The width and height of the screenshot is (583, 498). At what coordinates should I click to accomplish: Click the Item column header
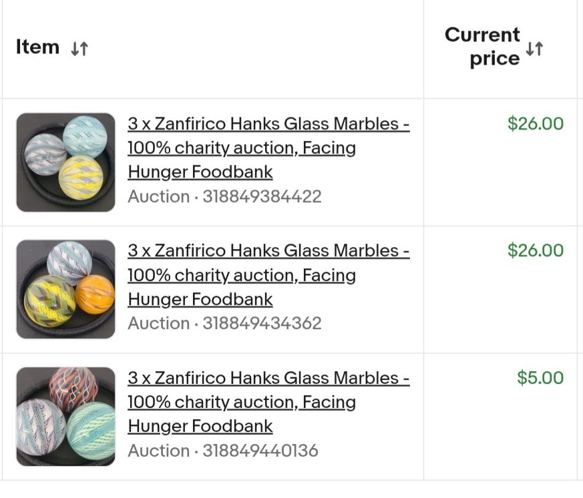tap(37, 47)
